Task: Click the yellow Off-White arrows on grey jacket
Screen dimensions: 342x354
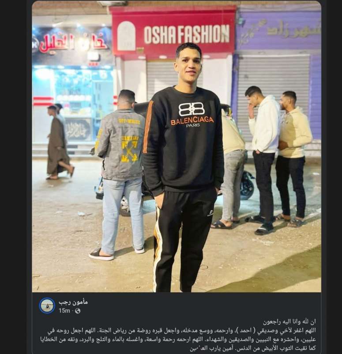Action: coord(129,149)
